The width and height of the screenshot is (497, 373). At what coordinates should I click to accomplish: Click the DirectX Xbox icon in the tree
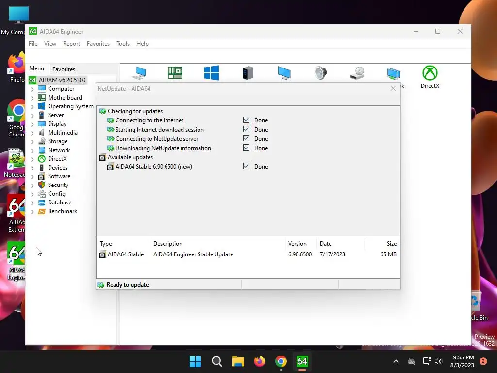click(x=42, y=159)
